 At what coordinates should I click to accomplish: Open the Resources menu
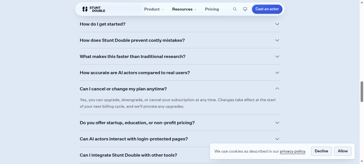[x=184, y=9]
